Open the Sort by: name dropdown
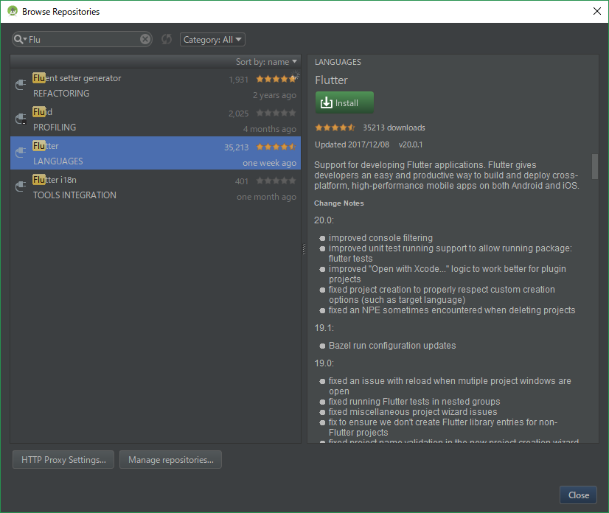Image resolution: width=609 pixels, height=513 pixels. click(266, 62)
